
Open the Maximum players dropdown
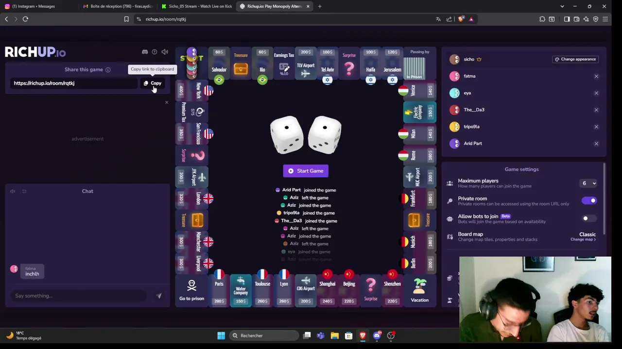pyautogui.click(x=589, y=183)
